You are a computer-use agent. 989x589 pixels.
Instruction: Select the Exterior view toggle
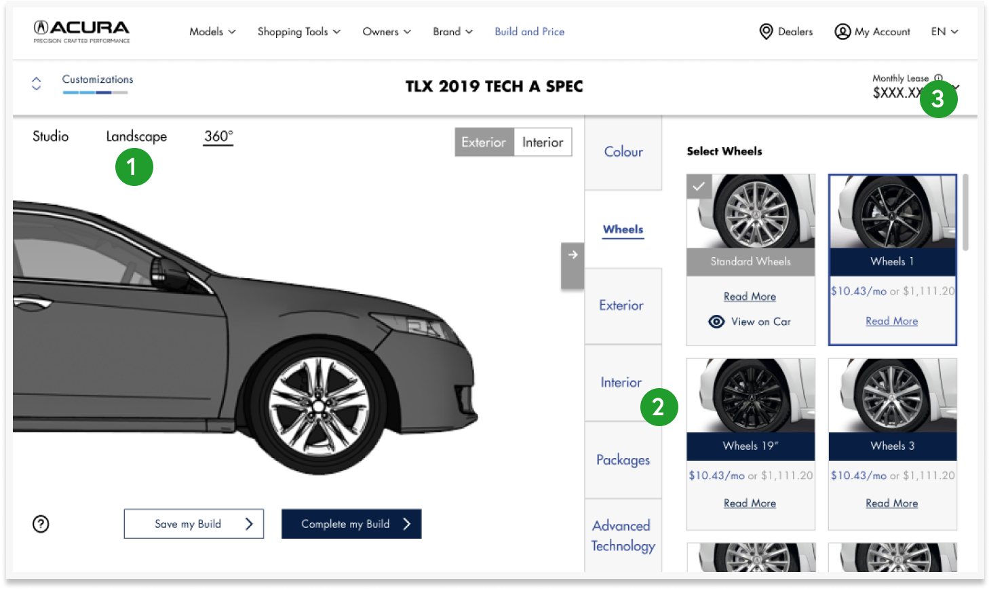coord(484,142)
